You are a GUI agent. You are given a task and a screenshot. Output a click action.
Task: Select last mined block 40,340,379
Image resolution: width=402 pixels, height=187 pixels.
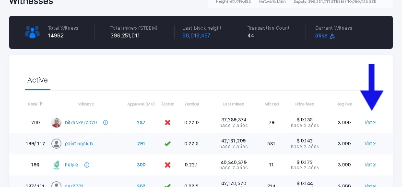233,162
